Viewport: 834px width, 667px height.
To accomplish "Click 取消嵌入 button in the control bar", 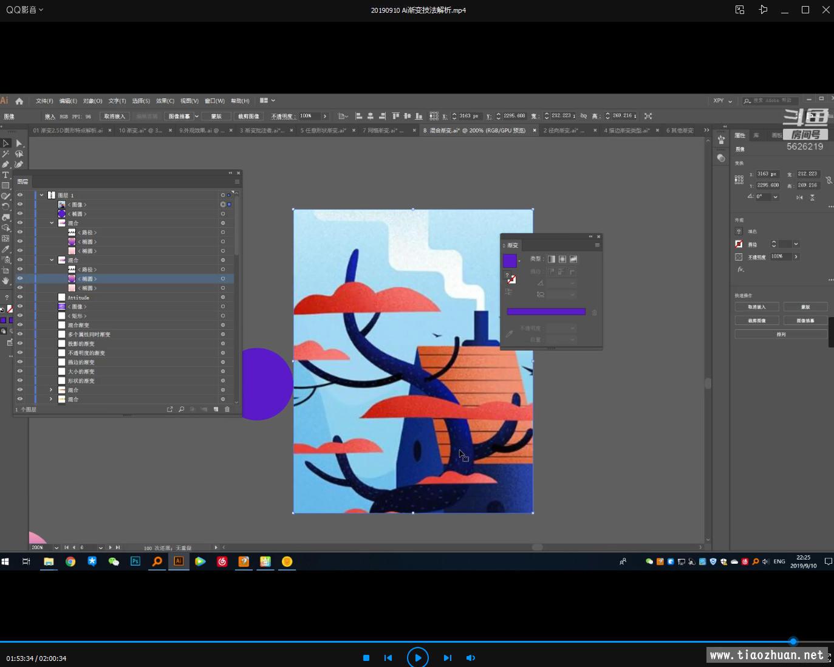I will pos(114,116).
